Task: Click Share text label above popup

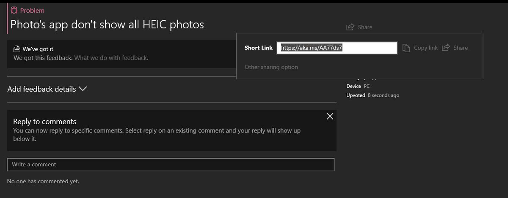Action: point(365,27)
